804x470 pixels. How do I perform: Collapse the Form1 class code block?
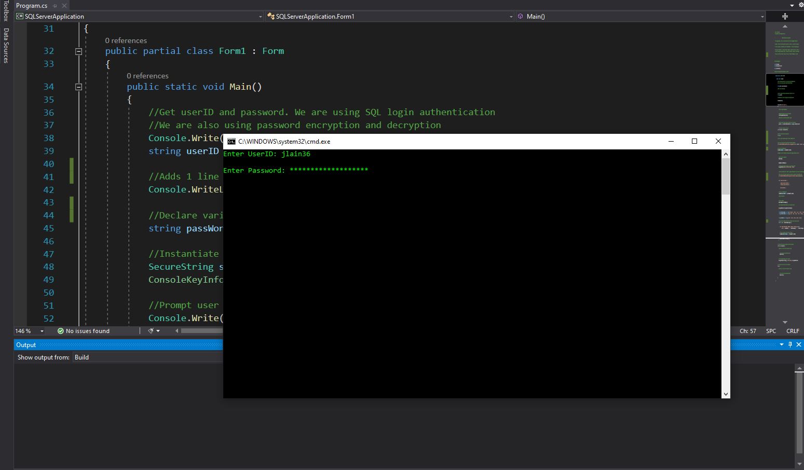pos(78,51)
